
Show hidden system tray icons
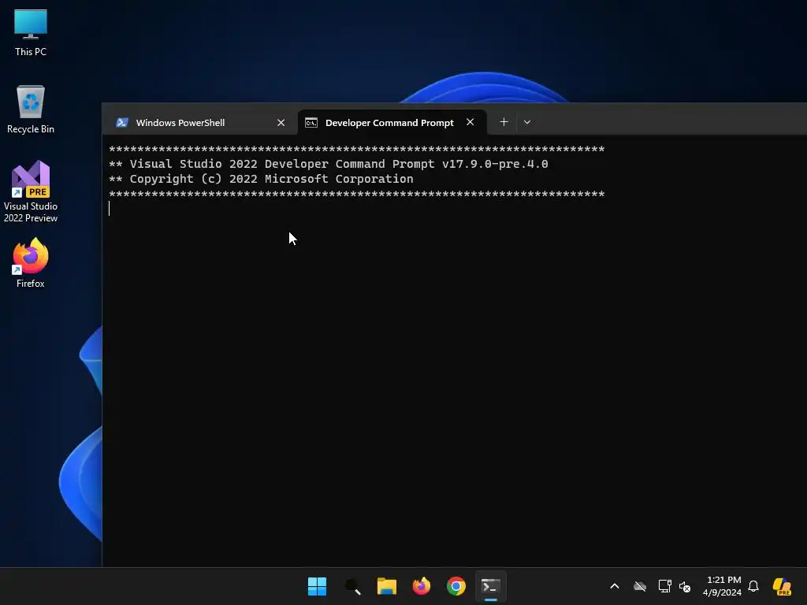coord(615,586)
